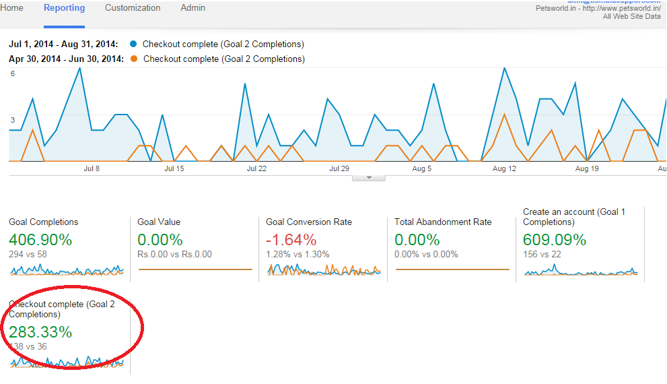667x384 pixels.
Task: Click the Total Abandonment Rate sparkline
Action: point(452,269)
